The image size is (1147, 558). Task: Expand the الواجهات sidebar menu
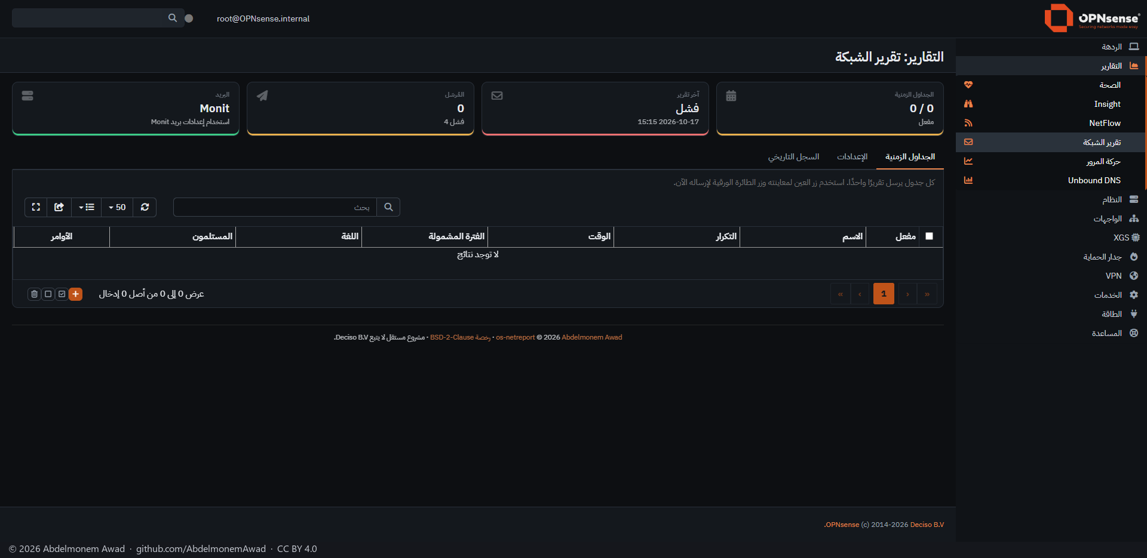pos(1051,218)
